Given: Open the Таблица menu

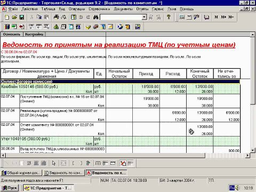Looking at the screenshot, I should (48, 9).
